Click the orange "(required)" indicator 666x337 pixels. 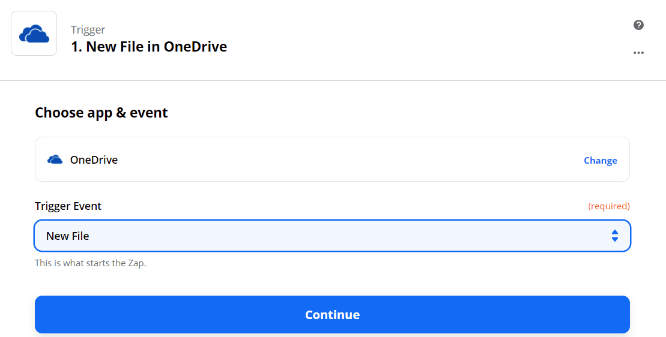tap(608, 206)
